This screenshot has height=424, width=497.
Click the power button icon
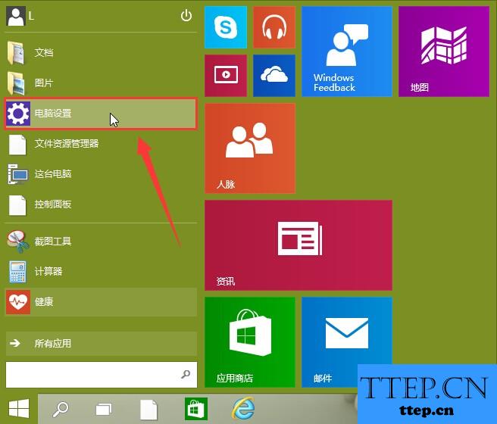coord(186,15)
